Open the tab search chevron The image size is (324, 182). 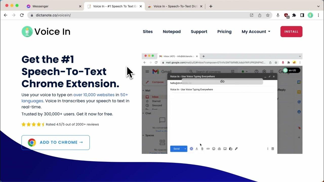(x=318, y=6)
